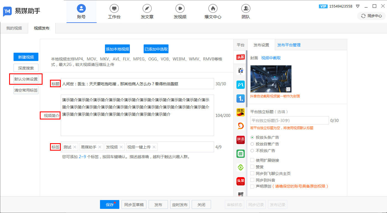The height and width of the screenshot is (213, 387).
Task: Click the 添加本地视频 button
Action: (117, 49)
